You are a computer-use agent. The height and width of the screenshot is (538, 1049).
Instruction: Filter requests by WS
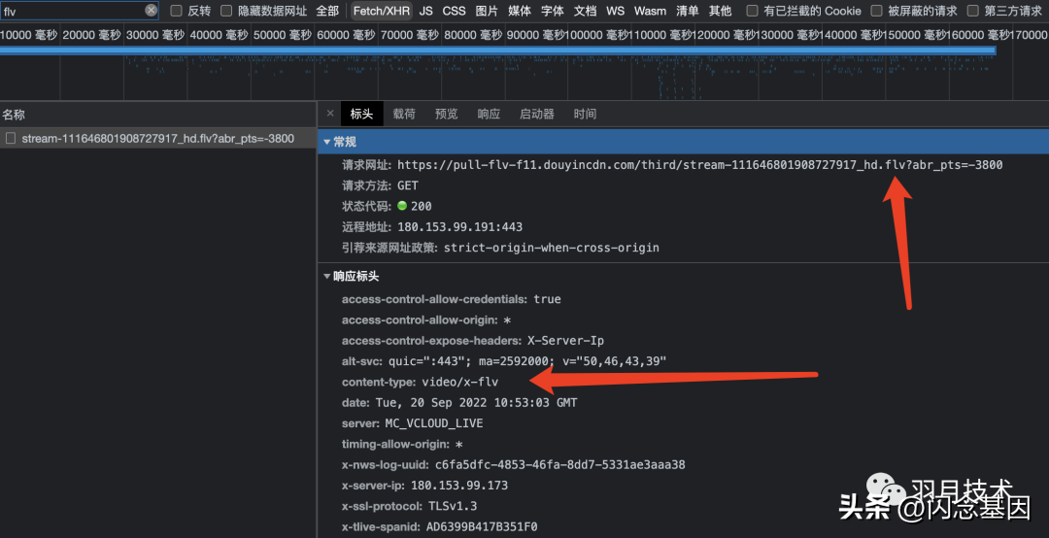click(616, 11)
